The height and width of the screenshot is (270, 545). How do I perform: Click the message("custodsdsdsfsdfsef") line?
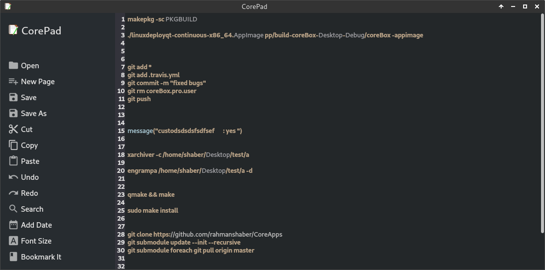(185, 131)
